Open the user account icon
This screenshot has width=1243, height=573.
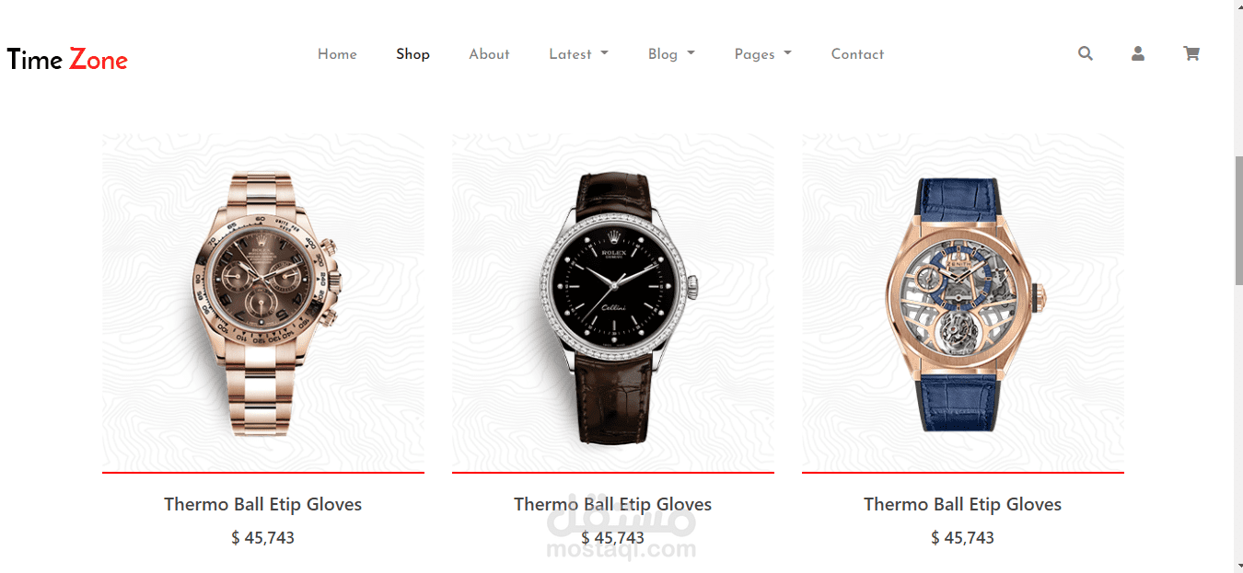pyautogui.click(x=1138, y=53)
